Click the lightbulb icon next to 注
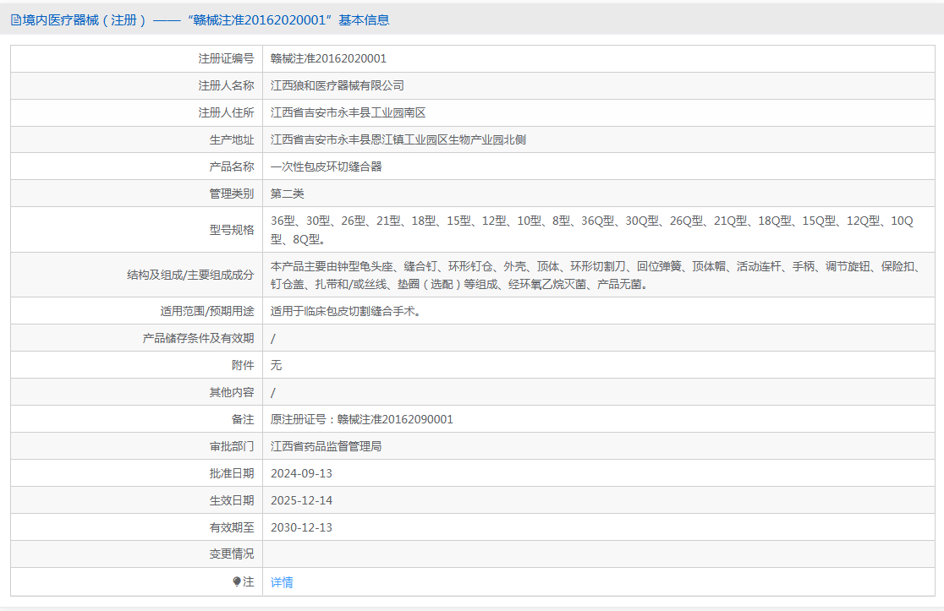The width and height of the screenshot is (944, 611). coord(237,581)
